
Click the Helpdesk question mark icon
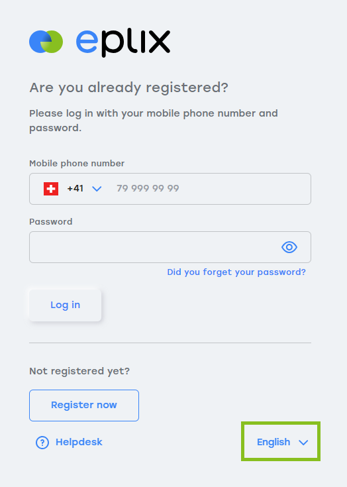42,443
